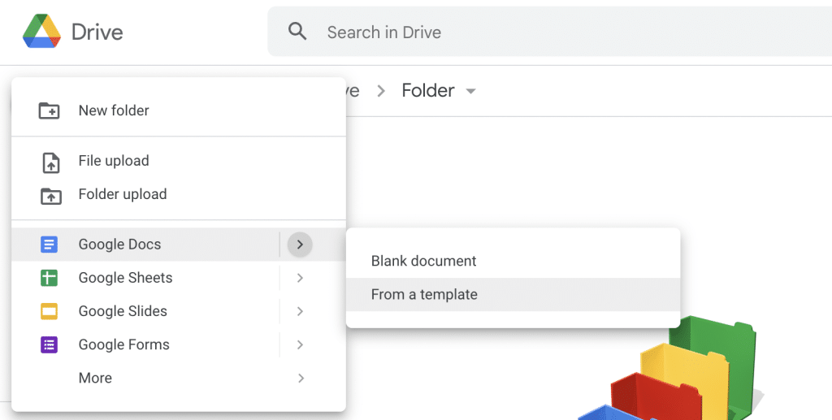Open the Folder breadcrumb dropdown arrow
832x420 pixels.
tap(470, 91)
